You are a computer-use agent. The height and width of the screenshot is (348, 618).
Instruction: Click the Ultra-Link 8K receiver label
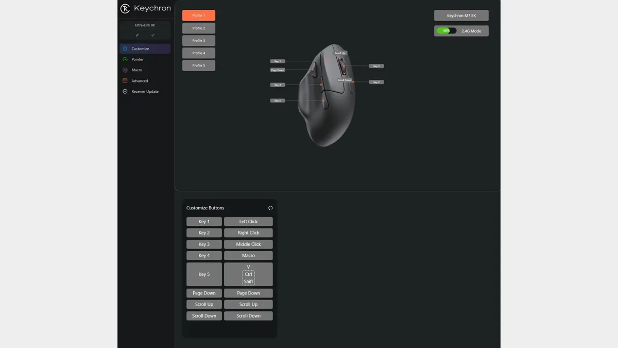tap(145, 25)
